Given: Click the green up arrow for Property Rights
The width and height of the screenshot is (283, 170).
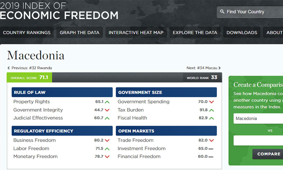Looking at the screenshot, I should pos(107,102).
